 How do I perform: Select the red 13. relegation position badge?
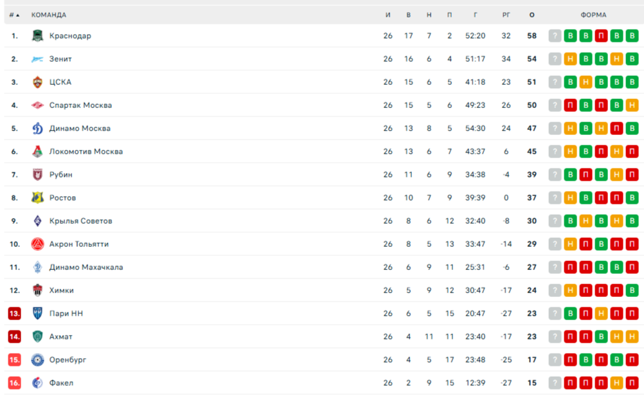pyautogui.click(x=14, y=314)
